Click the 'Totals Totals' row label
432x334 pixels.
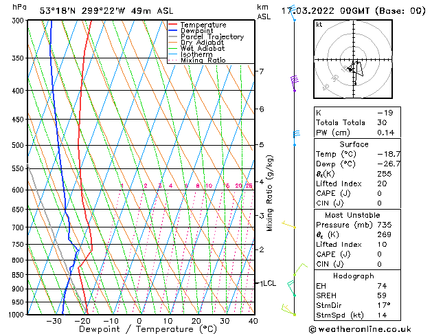pos(341,122)
